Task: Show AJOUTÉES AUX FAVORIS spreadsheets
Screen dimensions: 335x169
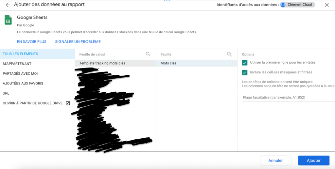Action: click(x=23, y=84)
